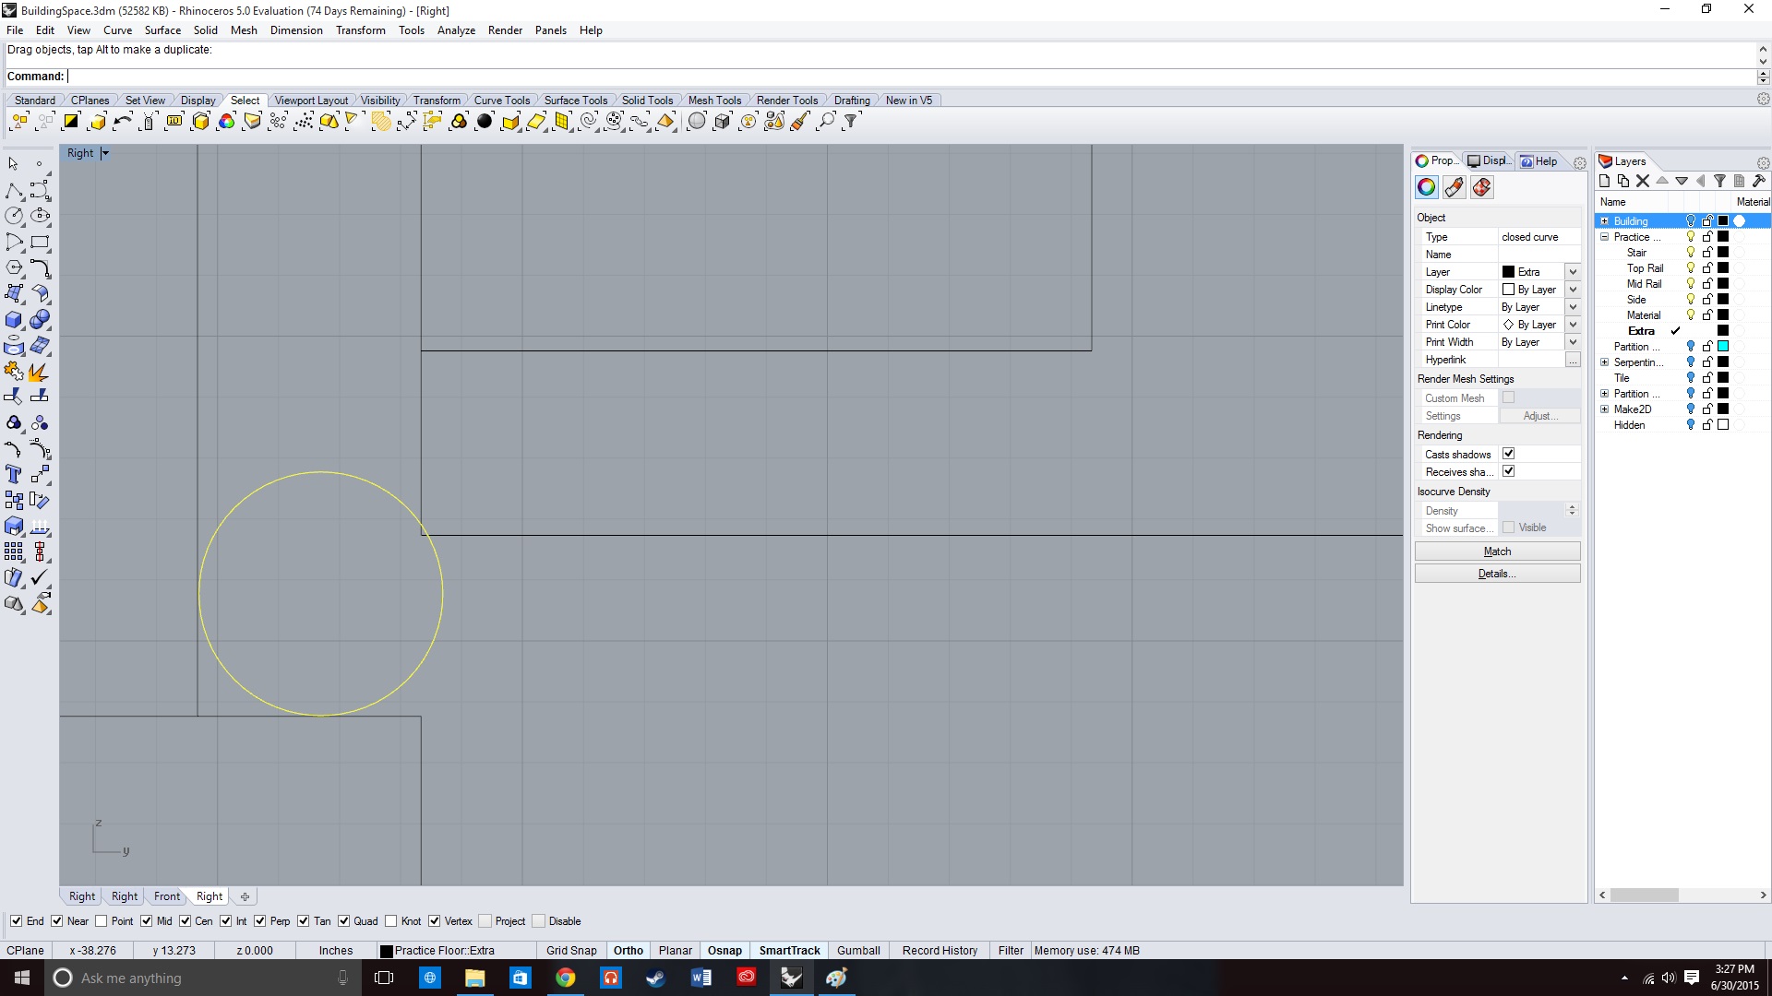Screen dimensions: 1772x996
Task: Select the Rectangle tool in left toolbar
Action: click(40, 243)
